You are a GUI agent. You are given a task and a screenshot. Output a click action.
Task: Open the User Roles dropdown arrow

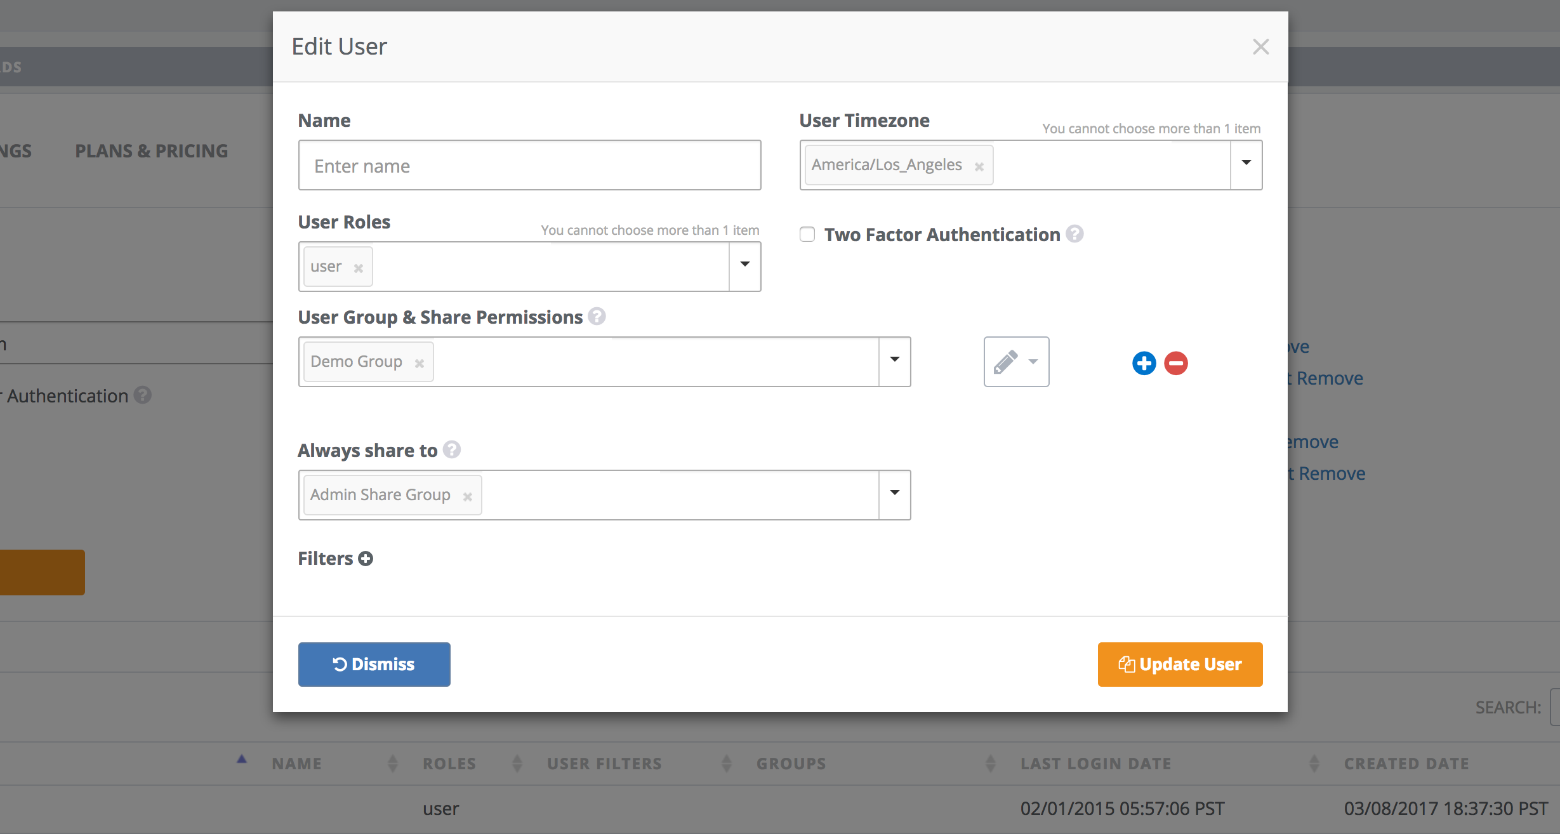click(745, 265)
